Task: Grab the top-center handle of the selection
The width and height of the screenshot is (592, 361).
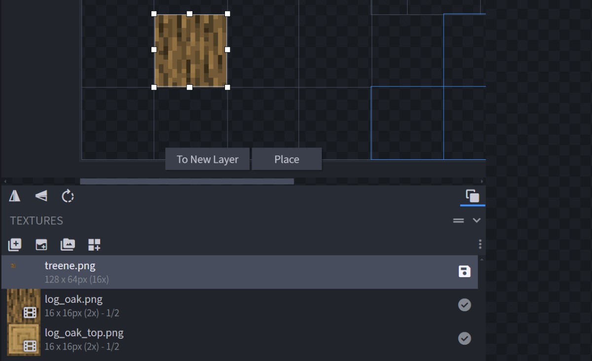Action: coord(190,14)
